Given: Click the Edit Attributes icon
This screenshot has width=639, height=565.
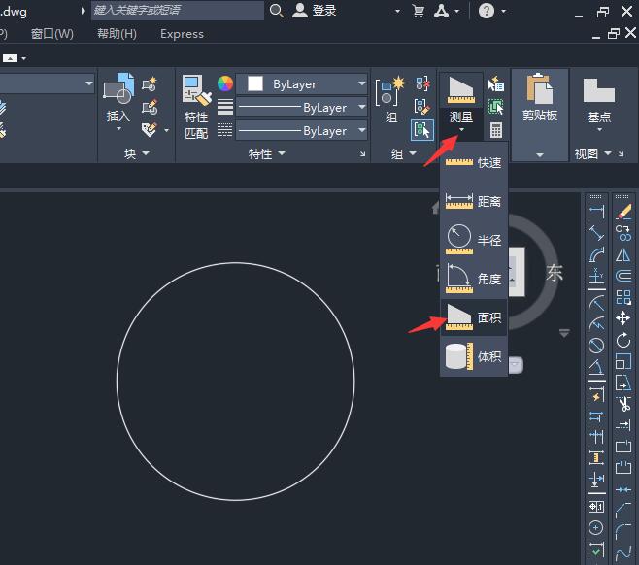Looking at the screenshot, I should pos(150,130).
